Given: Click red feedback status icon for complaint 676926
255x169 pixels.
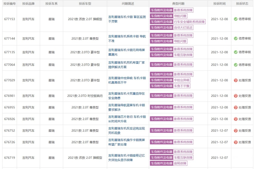Looking at the screenshot, I should pos(236,119).
